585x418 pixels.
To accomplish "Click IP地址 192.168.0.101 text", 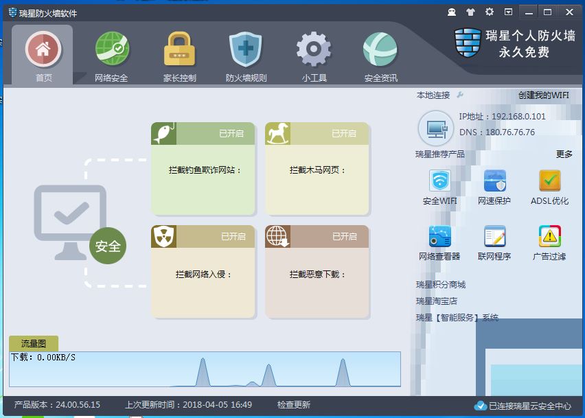I will click(502, 116).
